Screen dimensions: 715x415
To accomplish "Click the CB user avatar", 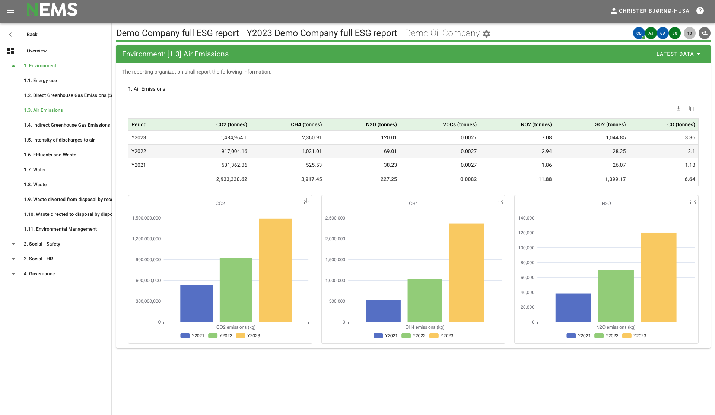I will [639, 33].
